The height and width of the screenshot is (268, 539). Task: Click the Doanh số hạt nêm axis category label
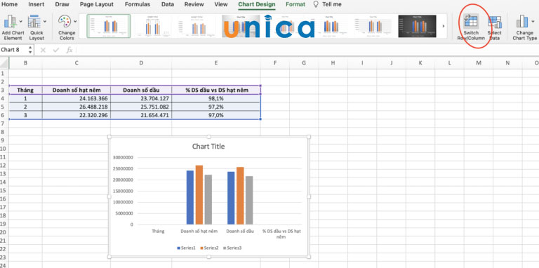pyautogui.click(x=199, y=232)
